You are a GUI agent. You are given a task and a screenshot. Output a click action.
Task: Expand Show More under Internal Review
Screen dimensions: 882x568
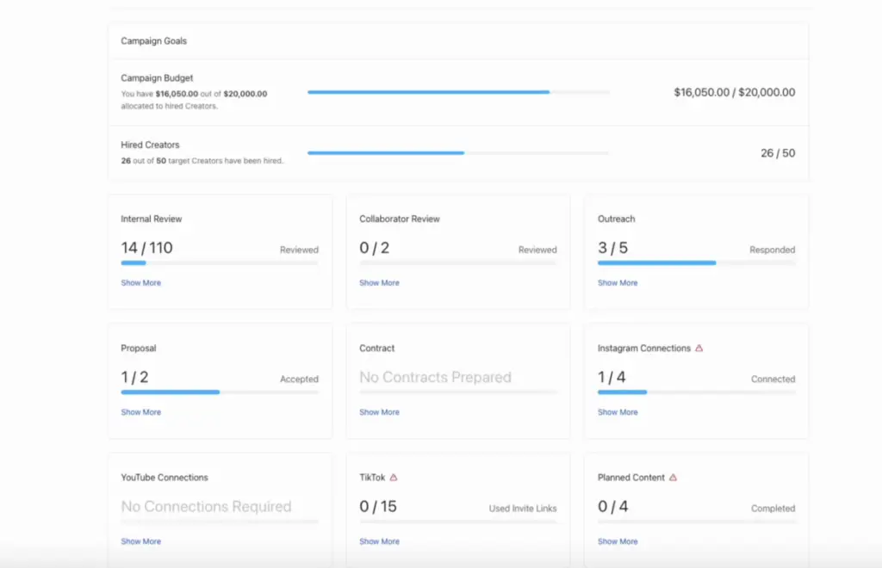pyautogui.click(x=140, y=283)
